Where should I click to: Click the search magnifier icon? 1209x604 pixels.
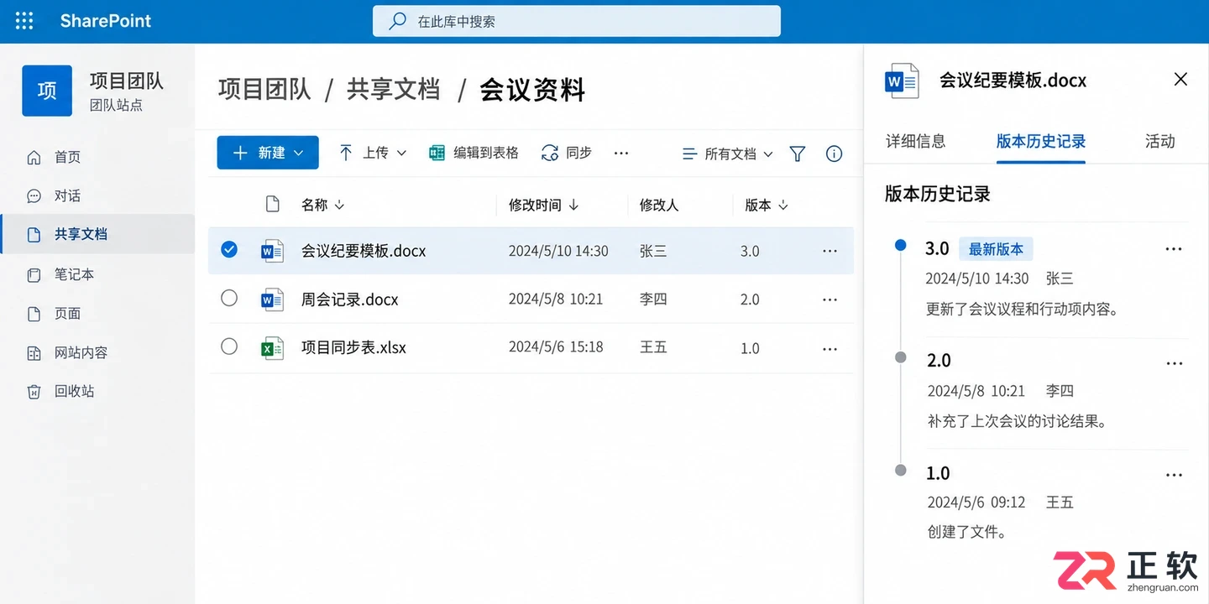pyautogui.click(x=398, y=21)
